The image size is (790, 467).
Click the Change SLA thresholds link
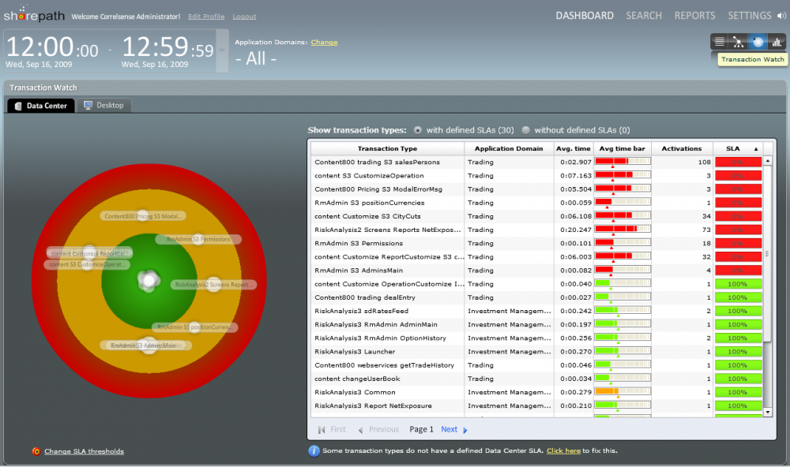(85, 451)
